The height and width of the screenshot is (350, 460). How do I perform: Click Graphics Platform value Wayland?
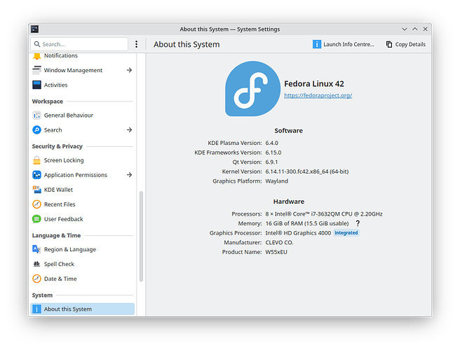click(277, 181)
